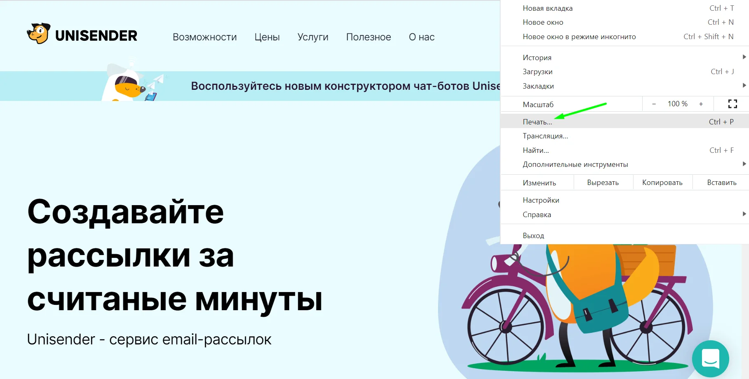Image resolution: width=749 pixels, height=379 pixels.
Task: Click subtitle Unisender - сервис email-рассылок
Action: click(x=149, y=339)
